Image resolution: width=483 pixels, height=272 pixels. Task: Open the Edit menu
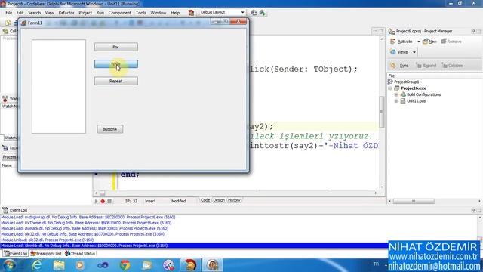pyautogui.click(x=20, y=13)
